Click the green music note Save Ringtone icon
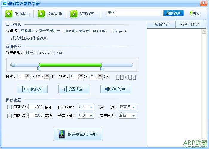 [74, 14]
